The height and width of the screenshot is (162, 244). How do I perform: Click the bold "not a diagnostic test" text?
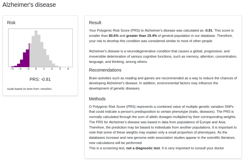click(143, 148)
